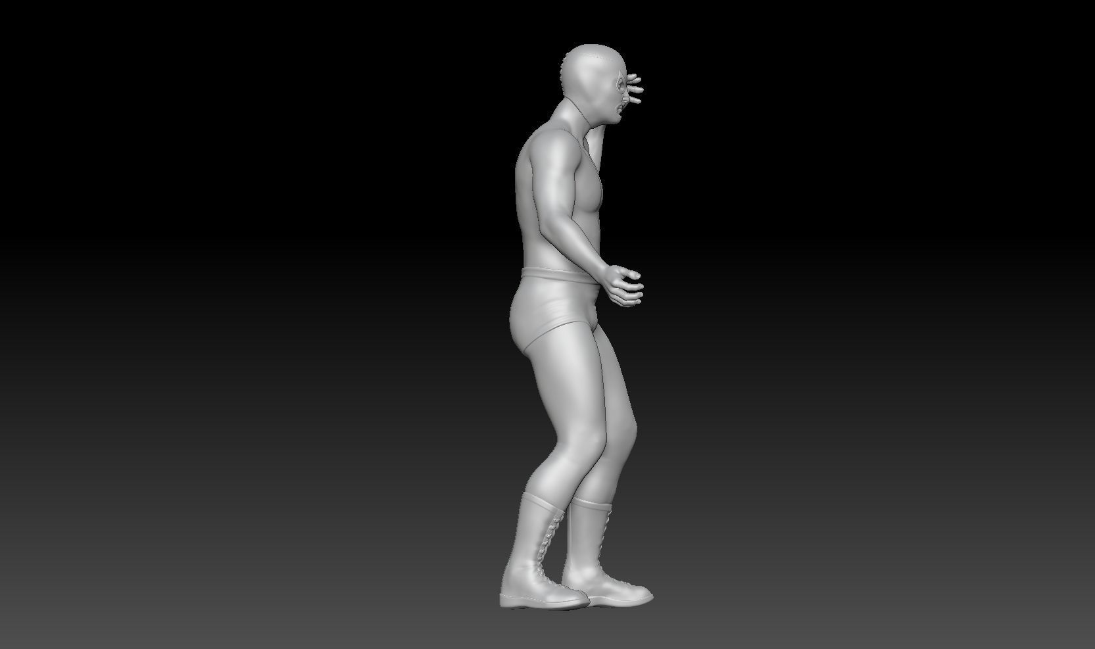Click the outstretched hand at waist level
Image resolution: width=1095 pixels, height=649 pixels.
[x=622, y=285]
